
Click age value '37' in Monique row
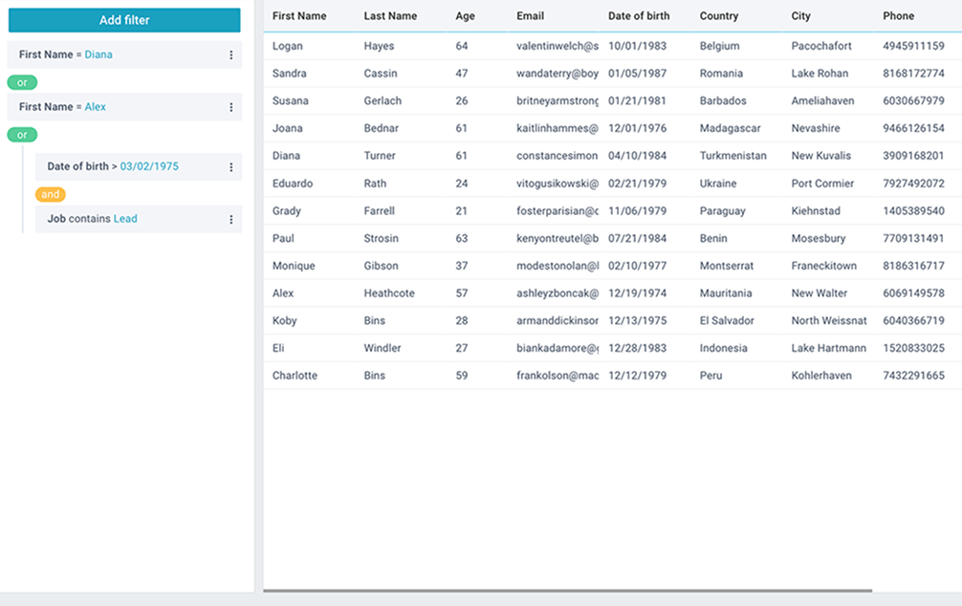(x=461, y=266)
